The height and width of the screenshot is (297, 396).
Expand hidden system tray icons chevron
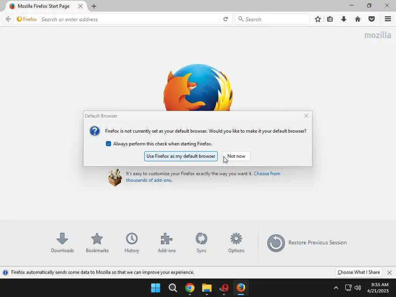pyautogui.click(x=336, y=288)
